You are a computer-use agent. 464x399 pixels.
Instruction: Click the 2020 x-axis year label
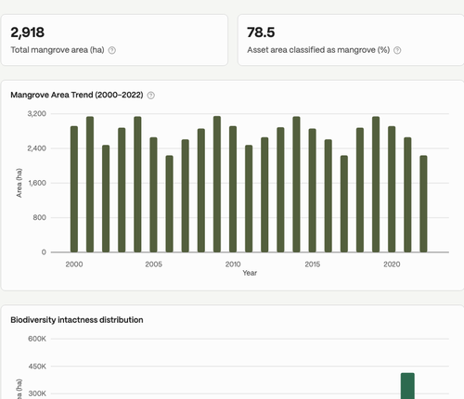click(392, 264)
